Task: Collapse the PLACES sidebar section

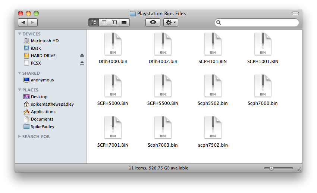Action: [20, 90]
